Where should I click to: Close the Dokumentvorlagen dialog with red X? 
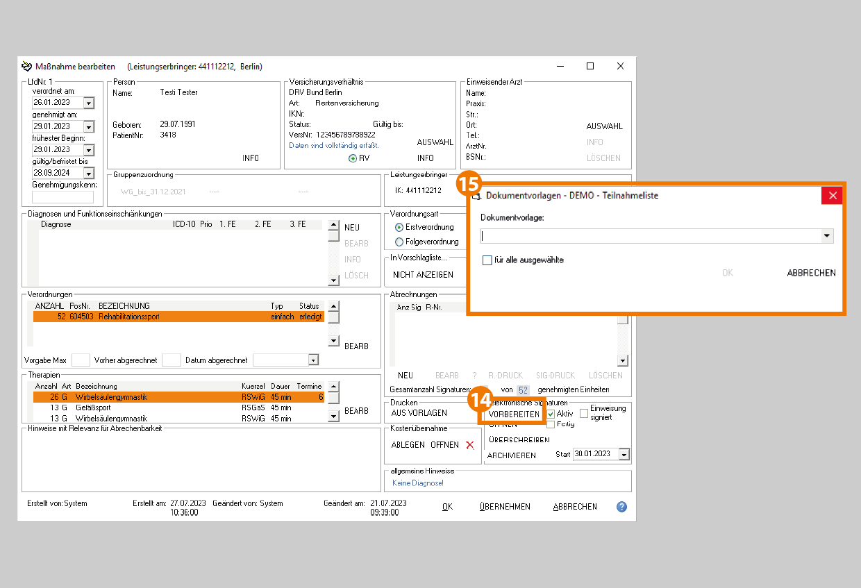832,196
